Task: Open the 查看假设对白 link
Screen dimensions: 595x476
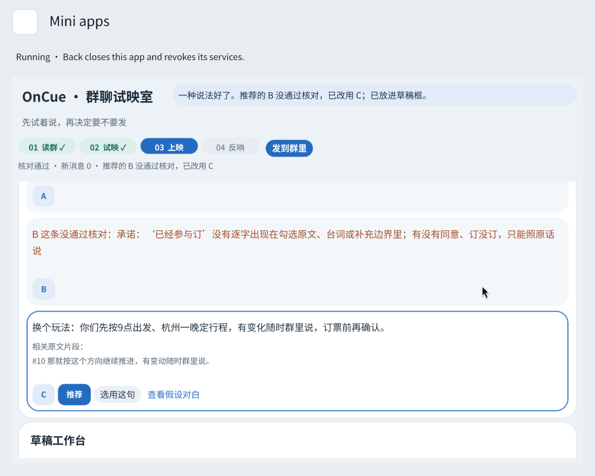Action: [173, 394]
